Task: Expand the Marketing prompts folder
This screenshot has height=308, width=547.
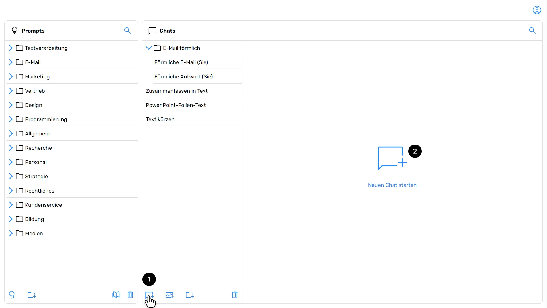Action: (x=11, y=76)
